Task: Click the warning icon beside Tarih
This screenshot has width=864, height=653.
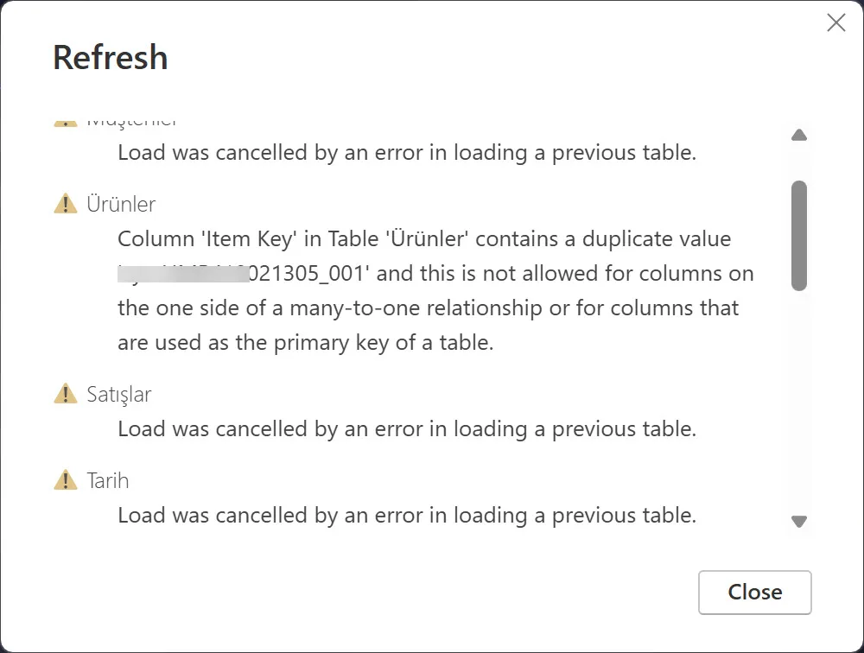Action: click(66, 480)
